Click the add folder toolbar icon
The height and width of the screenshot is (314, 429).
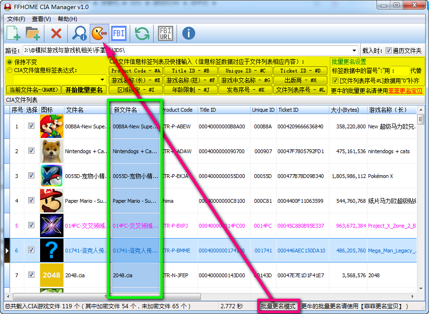point(33,33)
